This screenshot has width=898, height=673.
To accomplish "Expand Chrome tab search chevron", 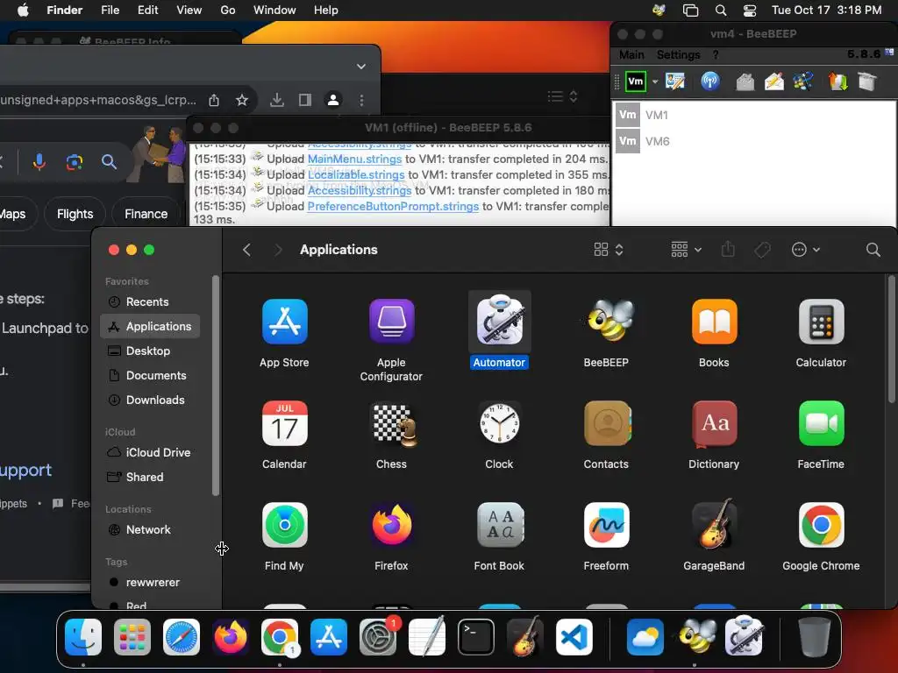I will click(360, 67).
